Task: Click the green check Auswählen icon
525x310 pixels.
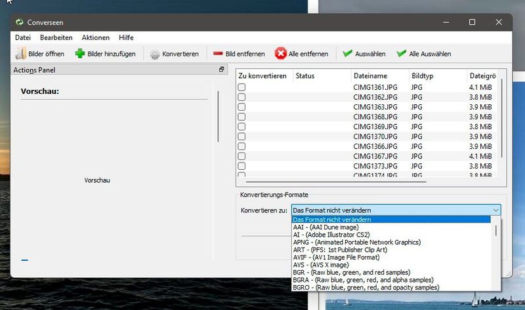Action: point(348,54)
